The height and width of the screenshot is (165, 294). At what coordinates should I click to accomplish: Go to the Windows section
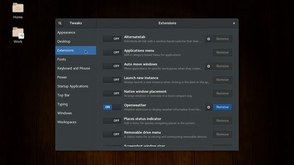tap(76, 113)
